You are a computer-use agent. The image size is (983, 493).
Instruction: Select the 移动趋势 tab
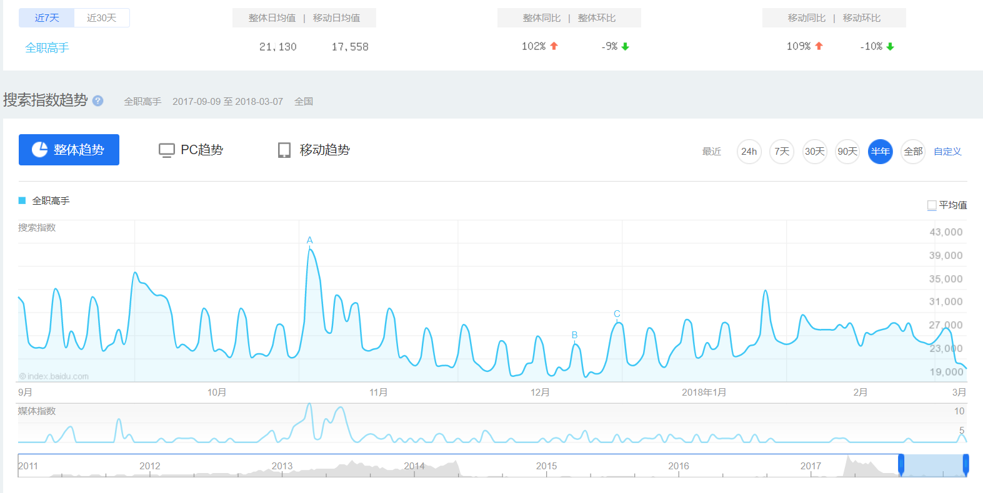pyautogui.click(x=314, y=150)
